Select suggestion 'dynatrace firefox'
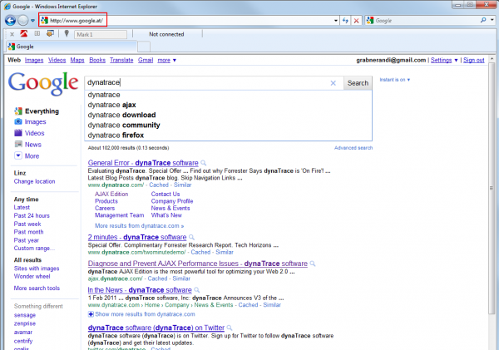This screenshot has width=499, height=350. pyautogui.click(x=228, y=136)
